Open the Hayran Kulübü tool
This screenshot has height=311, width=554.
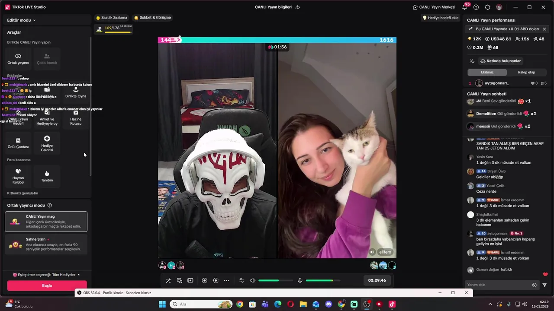[18, 176]
